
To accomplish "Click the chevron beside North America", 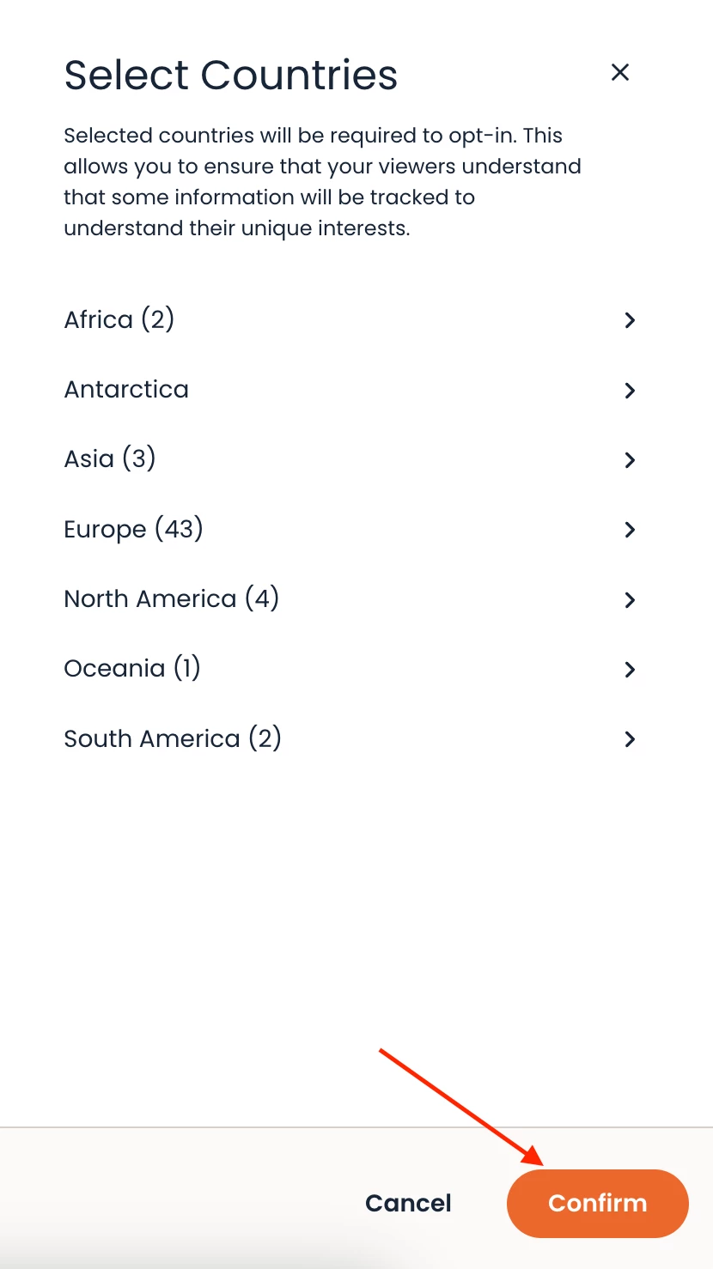I will coord(630,600).
